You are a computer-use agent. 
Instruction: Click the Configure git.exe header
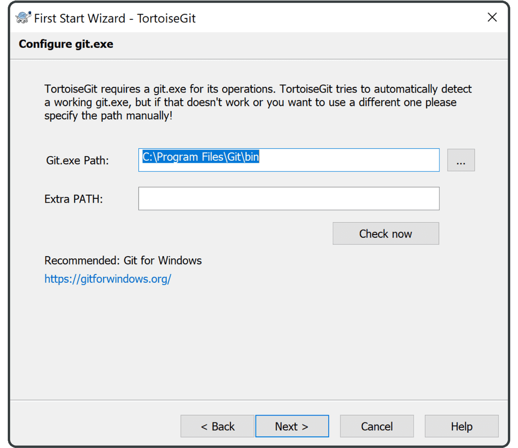point(66,44)
